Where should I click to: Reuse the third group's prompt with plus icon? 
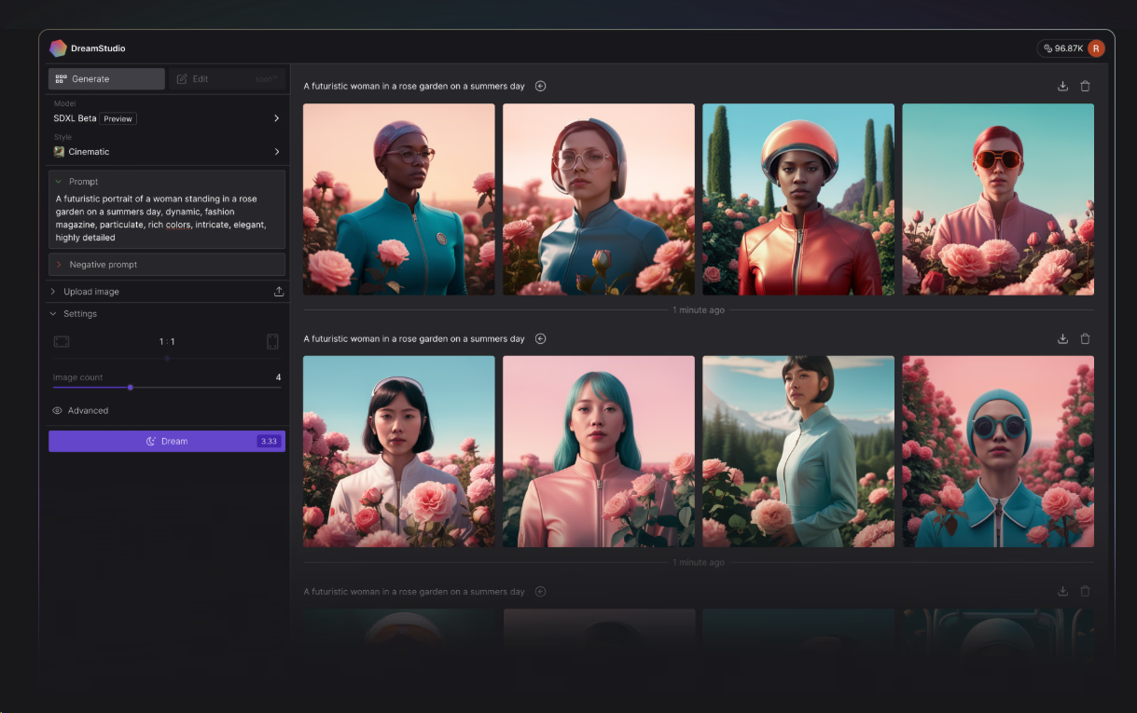[x=540, y=591]
